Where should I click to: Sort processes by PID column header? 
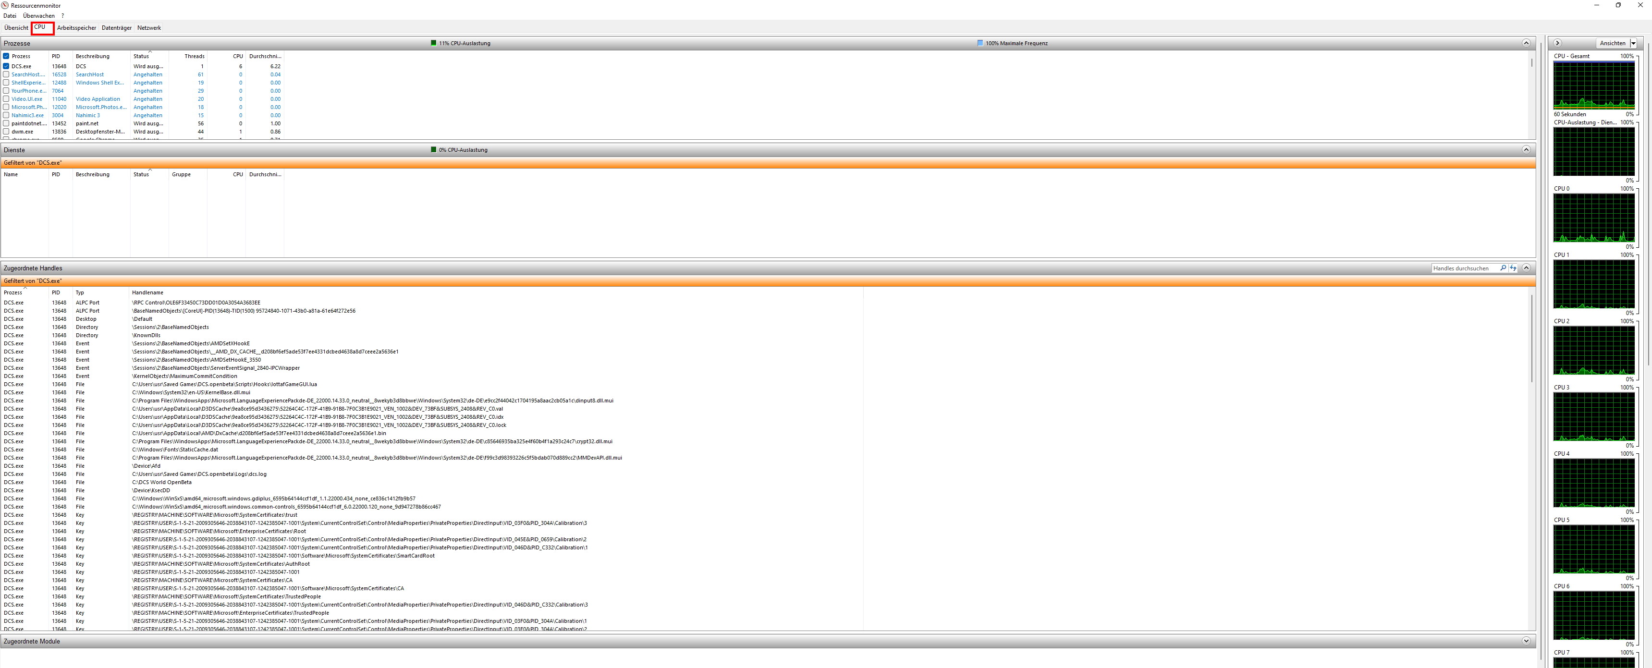(56, 56)
